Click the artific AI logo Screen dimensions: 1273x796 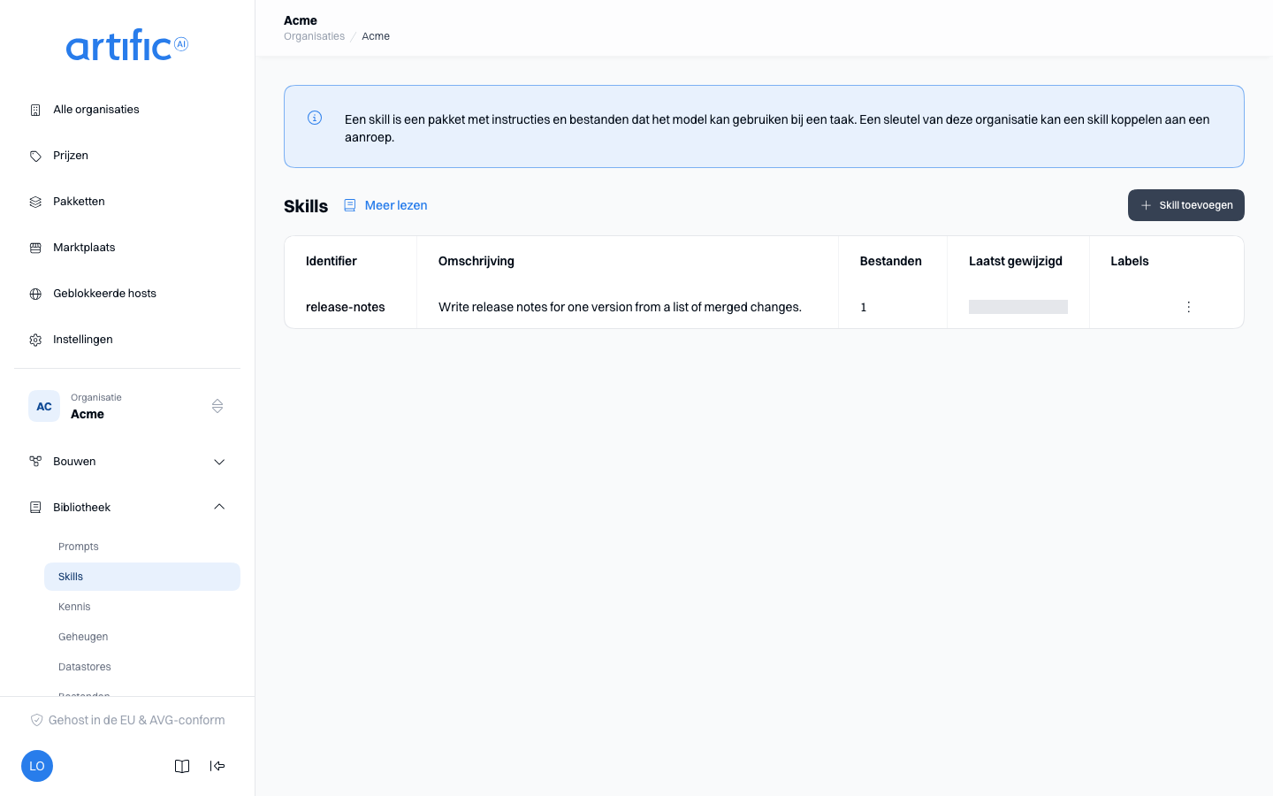click(x=127, y=45)
